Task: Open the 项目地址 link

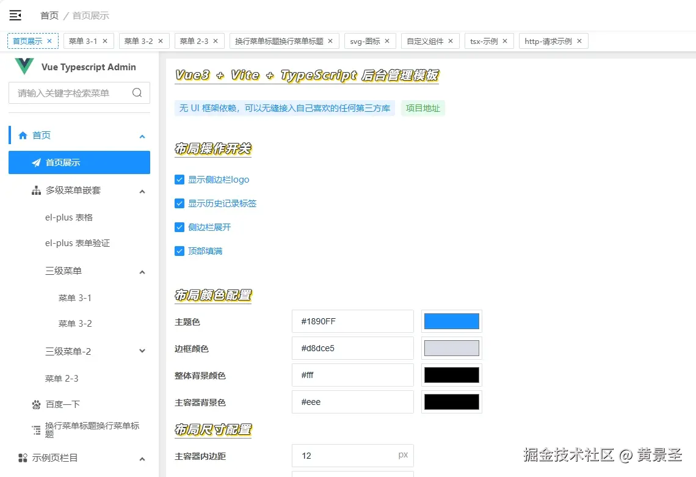Action: pos(423,108)
